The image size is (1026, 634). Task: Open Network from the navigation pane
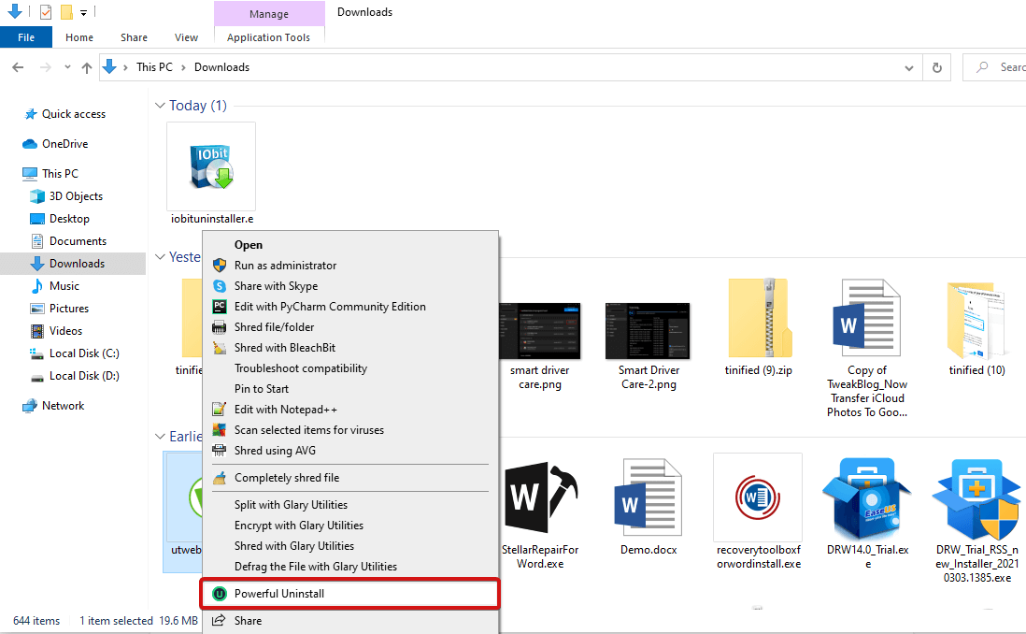(64, 405)
